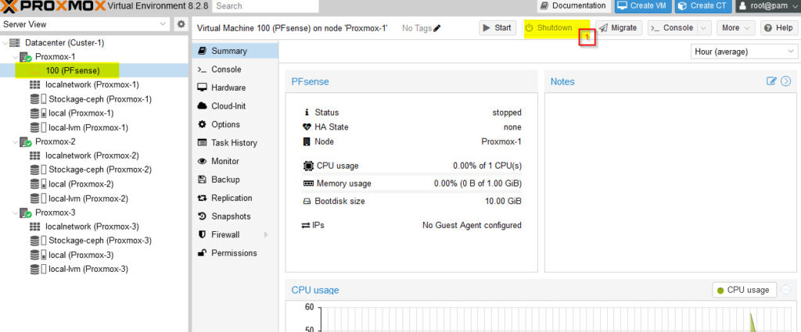This screenshot has height=332, width=801.
Task: Click the Bootdisk size value 10.00 GiB
Action: tap(503, 202)
